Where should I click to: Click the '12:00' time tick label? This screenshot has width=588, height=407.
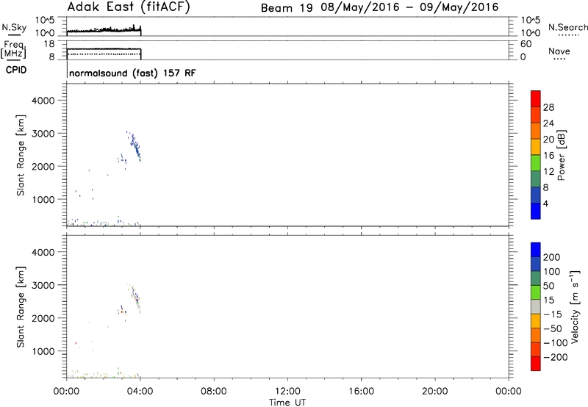287,392
